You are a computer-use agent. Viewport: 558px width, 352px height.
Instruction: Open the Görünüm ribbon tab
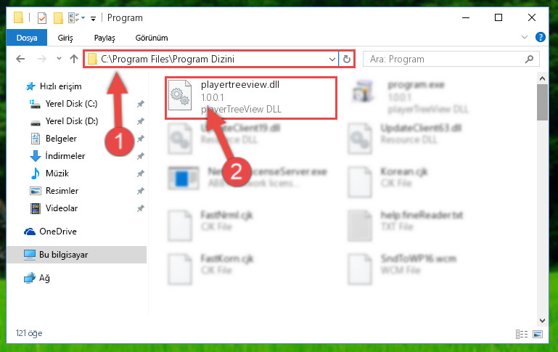(152, 38)
